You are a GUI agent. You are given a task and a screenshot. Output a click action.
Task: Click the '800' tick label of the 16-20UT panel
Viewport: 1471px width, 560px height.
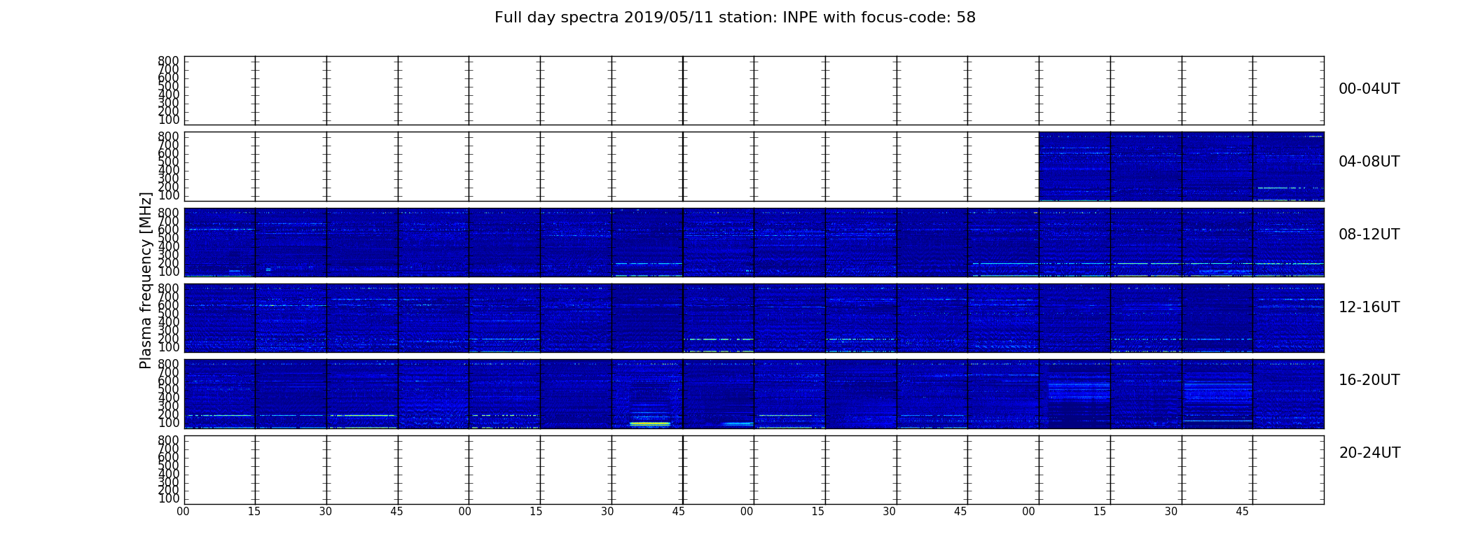coord(169,364)
